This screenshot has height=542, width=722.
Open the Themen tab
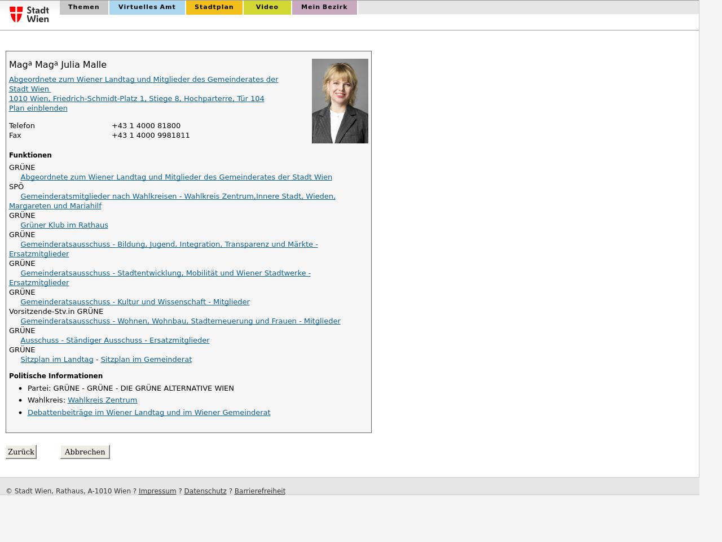(x=83, y=7)
